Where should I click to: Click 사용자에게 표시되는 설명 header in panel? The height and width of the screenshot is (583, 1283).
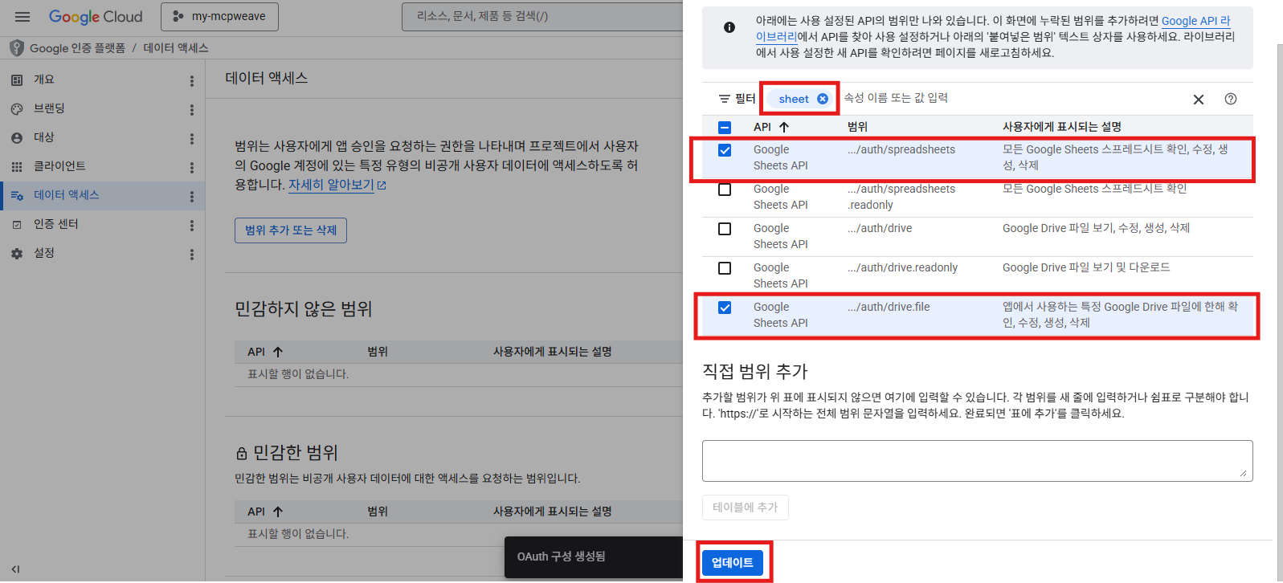pyautogui.click(x=1062, y=127)
